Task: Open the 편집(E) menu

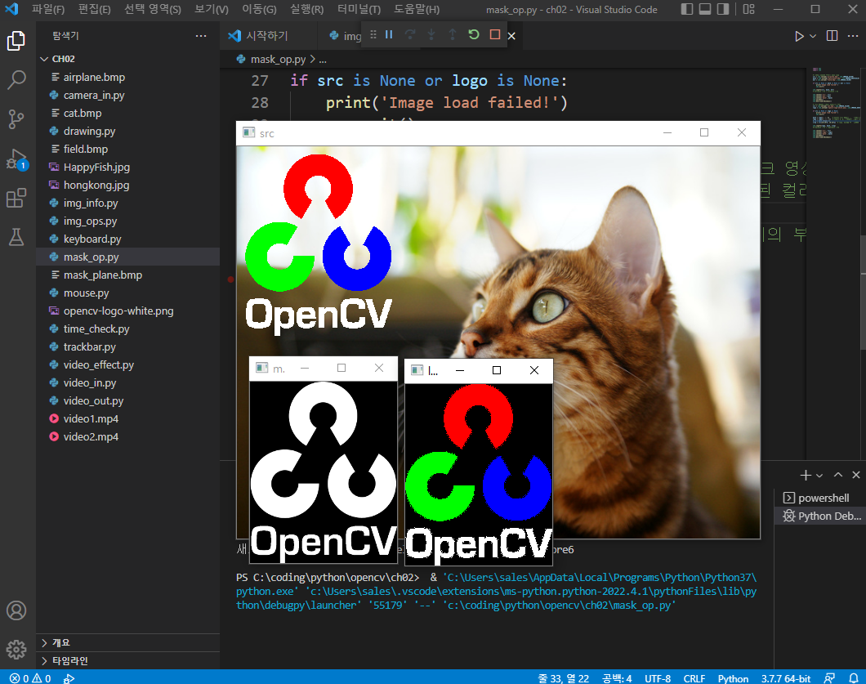Action: point(94,9)
